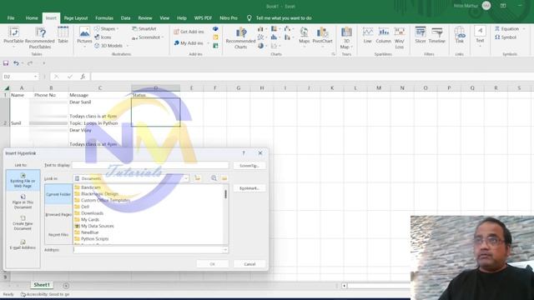Insert a Line sparkline
534x300 pixels.
367,35
